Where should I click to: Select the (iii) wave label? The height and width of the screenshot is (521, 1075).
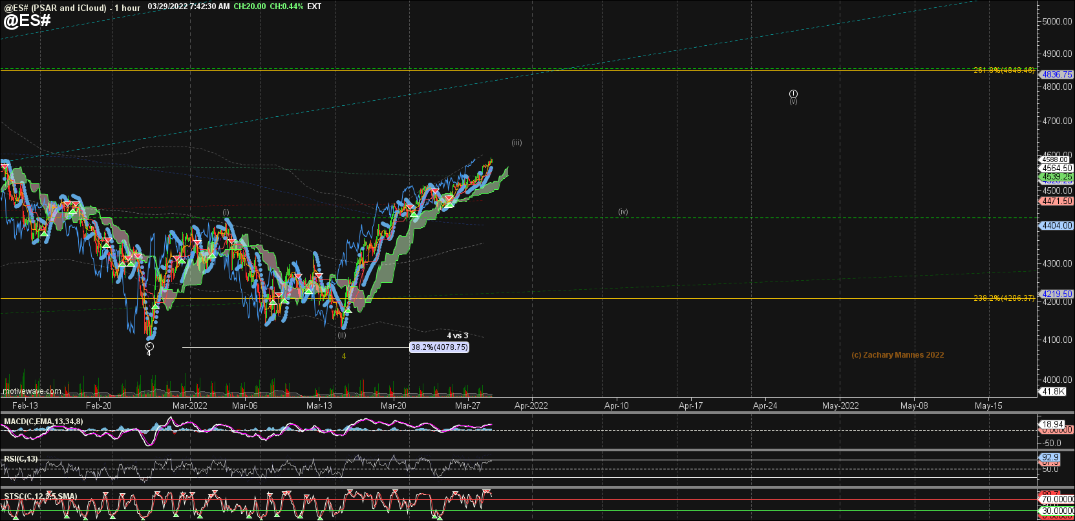pyautogui.click(x=516, y=143)
